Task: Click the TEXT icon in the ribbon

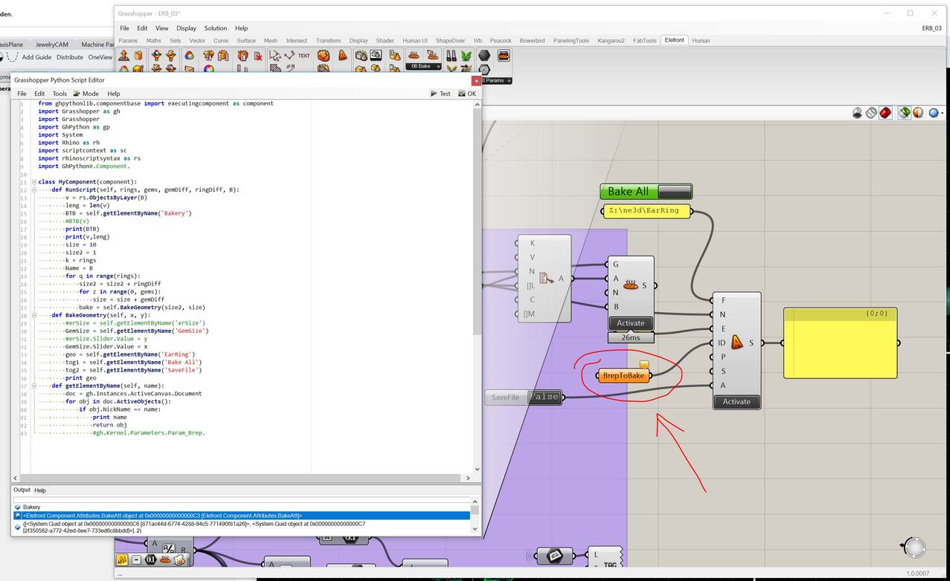Action: tap(304, 56)
